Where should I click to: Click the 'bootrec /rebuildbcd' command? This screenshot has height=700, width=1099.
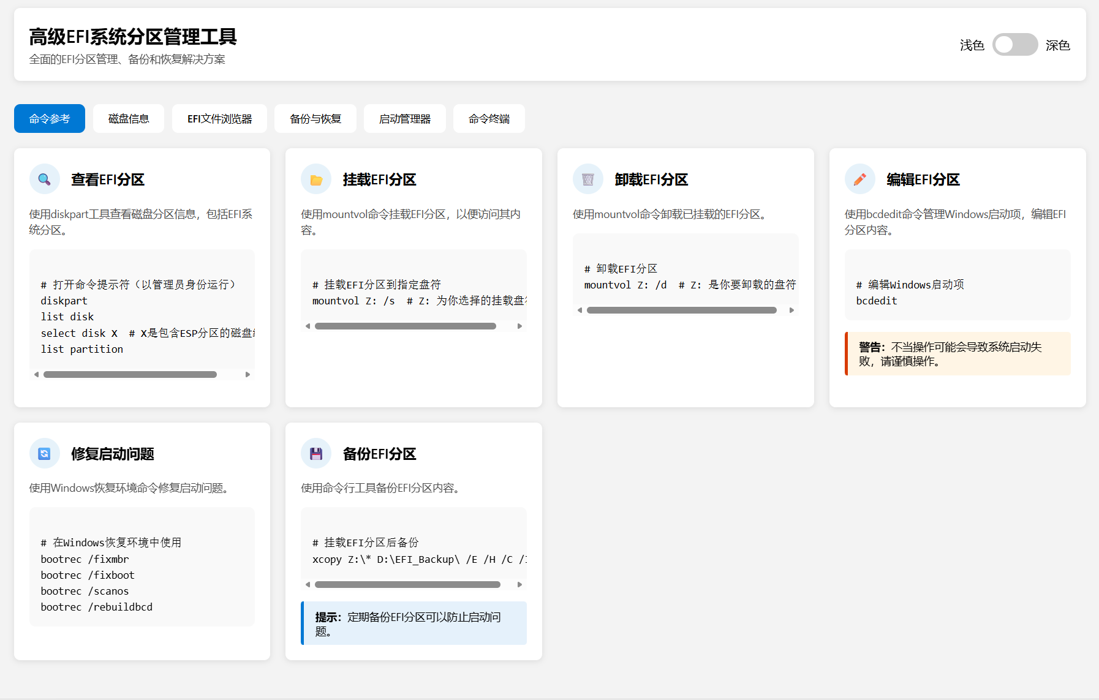click(97, 607)
